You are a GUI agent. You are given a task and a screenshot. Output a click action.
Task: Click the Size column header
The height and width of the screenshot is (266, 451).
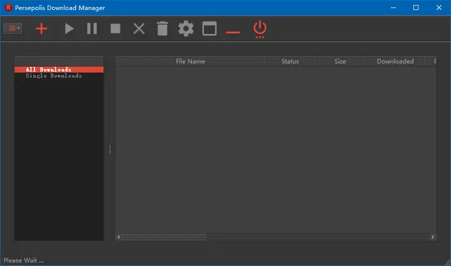tap(340, 61)
